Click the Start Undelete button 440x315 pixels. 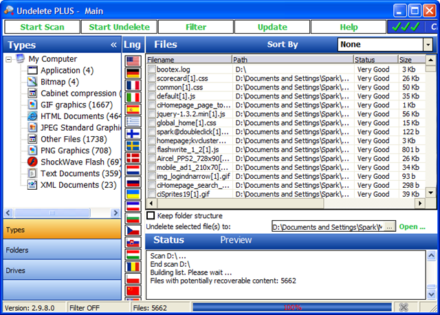[119, 27]
